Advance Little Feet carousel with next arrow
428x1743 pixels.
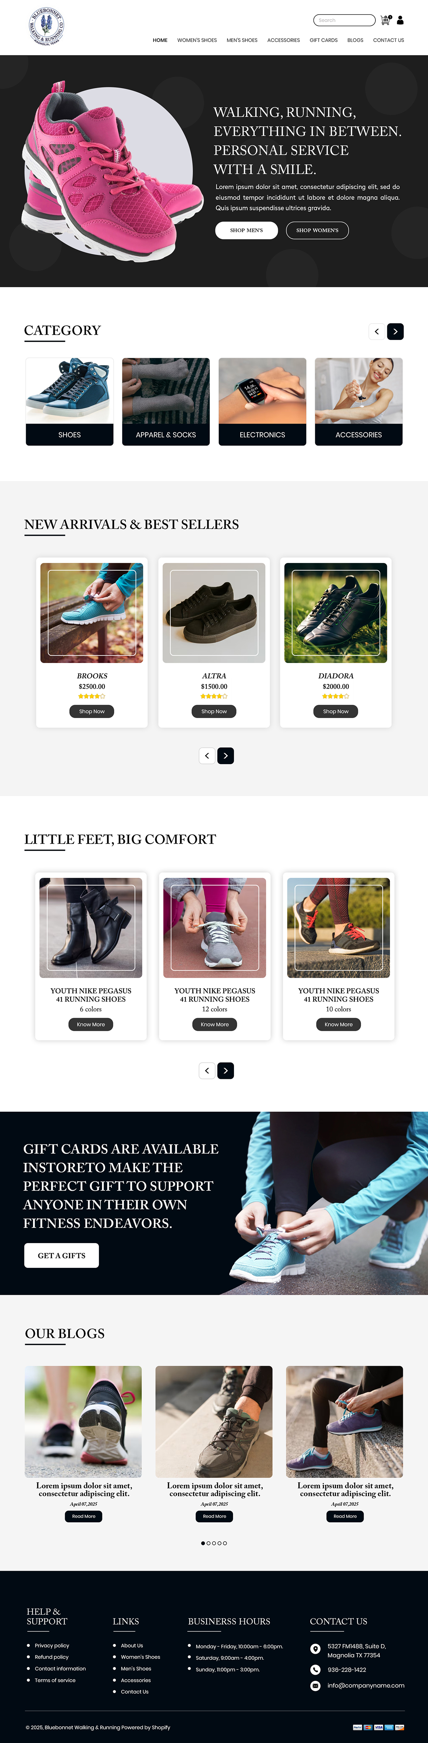coord(226,1071)
